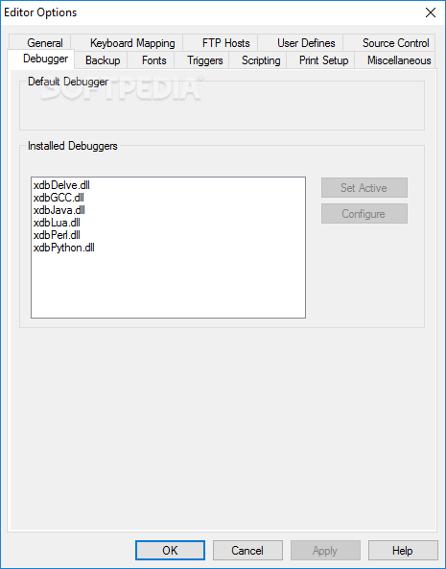
Task: Open the FTP Hosts tab
Action: tap(221, 43)
